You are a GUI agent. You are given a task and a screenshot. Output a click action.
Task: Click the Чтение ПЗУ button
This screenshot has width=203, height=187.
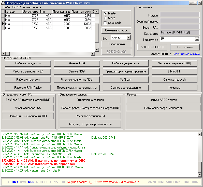coord(77,63)
